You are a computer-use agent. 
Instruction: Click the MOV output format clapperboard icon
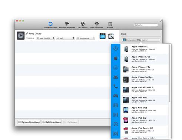click(x=103, y=36)
